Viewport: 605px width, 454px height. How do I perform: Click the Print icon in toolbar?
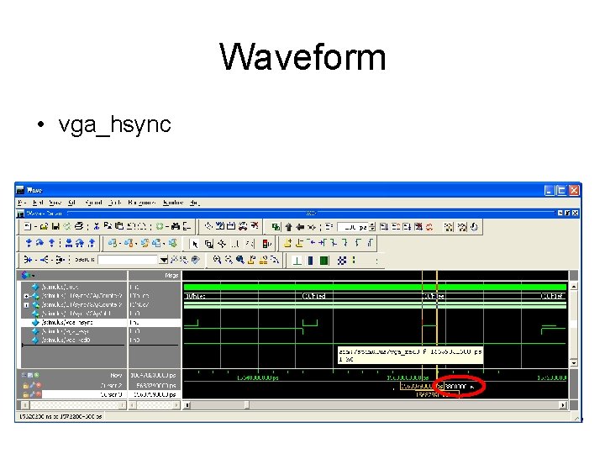click(x=79, y=227)
